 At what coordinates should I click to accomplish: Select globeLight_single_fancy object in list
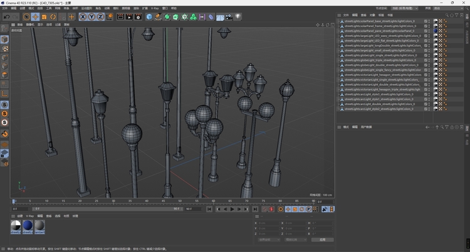382,70
